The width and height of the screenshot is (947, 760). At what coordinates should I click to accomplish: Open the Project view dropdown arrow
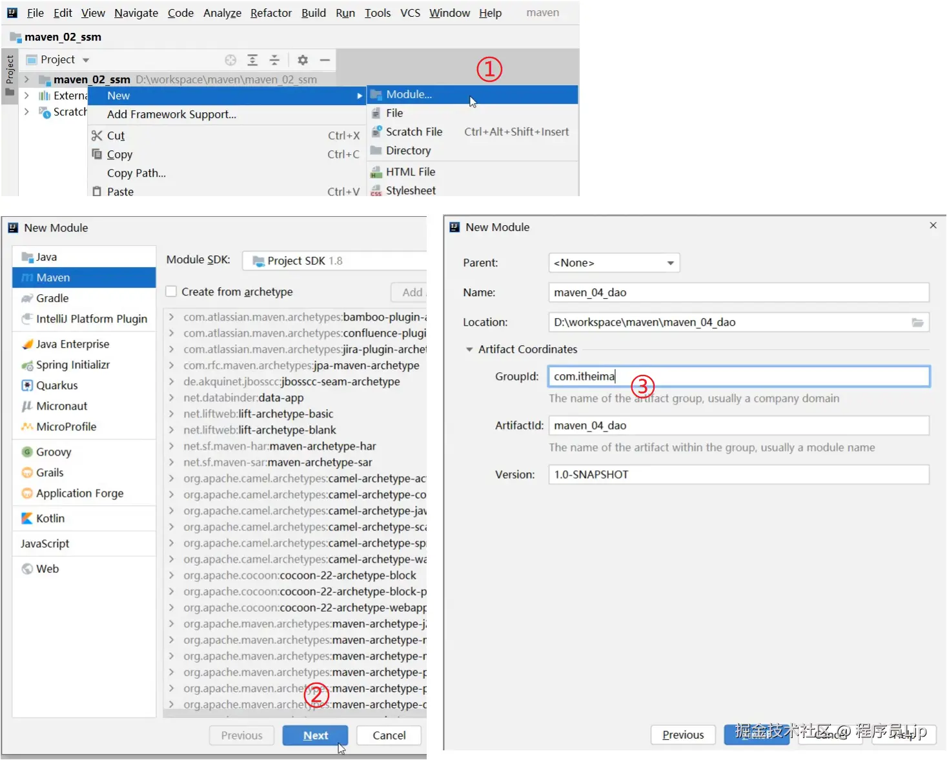coord(85,60)
